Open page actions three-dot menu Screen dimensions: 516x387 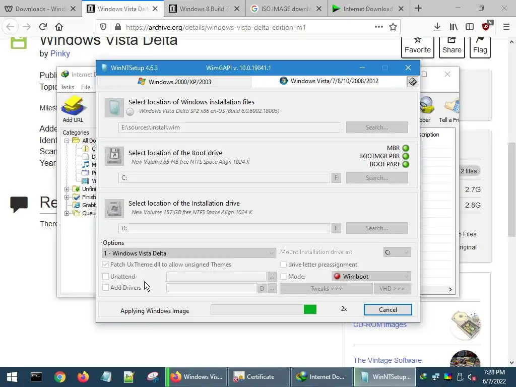[379, 27]
